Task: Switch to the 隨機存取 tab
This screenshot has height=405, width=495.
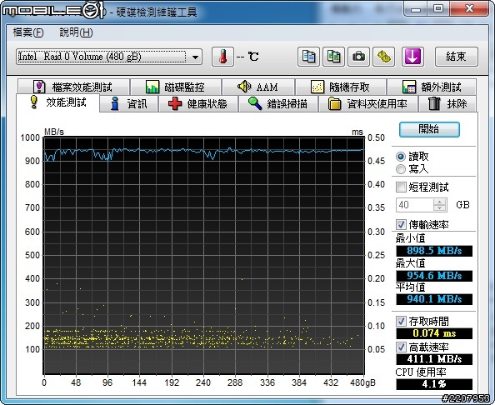Action: 340,87
